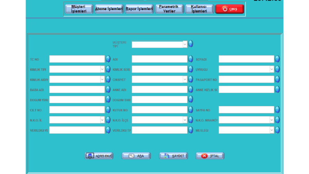
Task: Click help icon beside N.K.O. MAH/KÖY dropdown
Action: click(277, 120)
